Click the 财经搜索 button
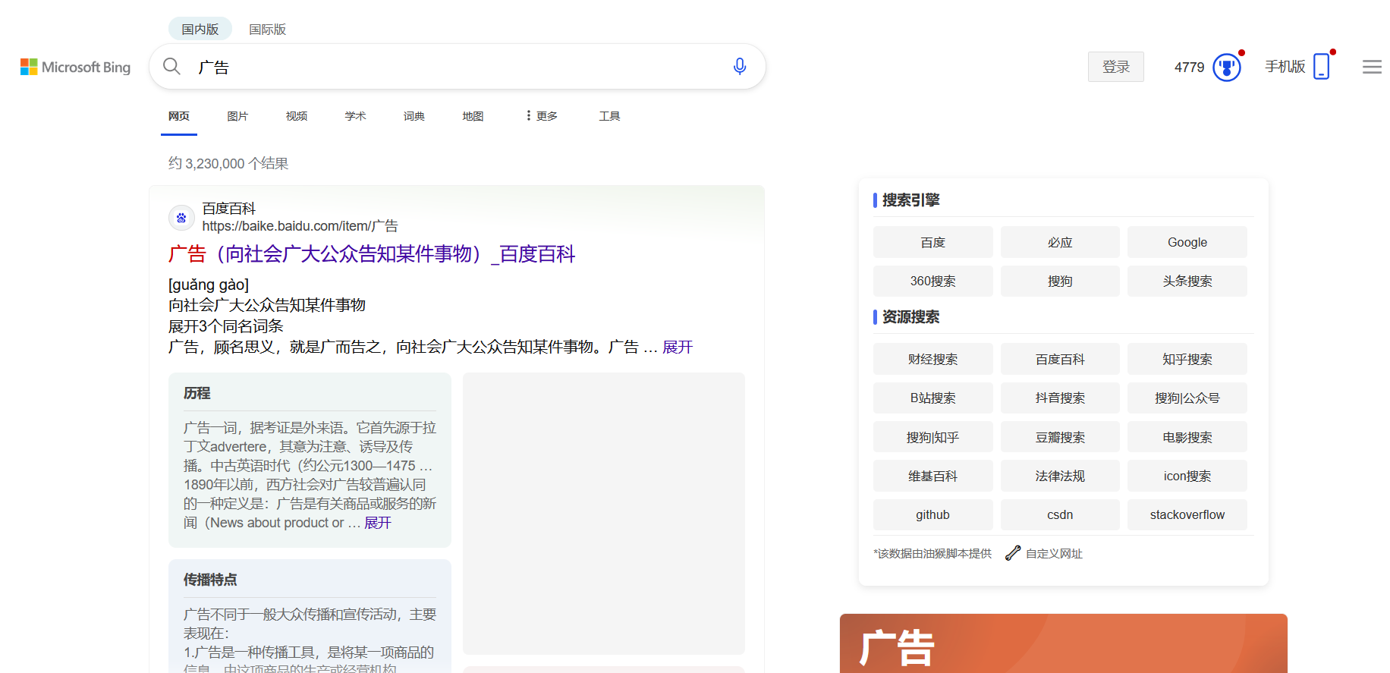This screenshot has height=673, width=1390. pyautogui.click(x=933, y=359)
